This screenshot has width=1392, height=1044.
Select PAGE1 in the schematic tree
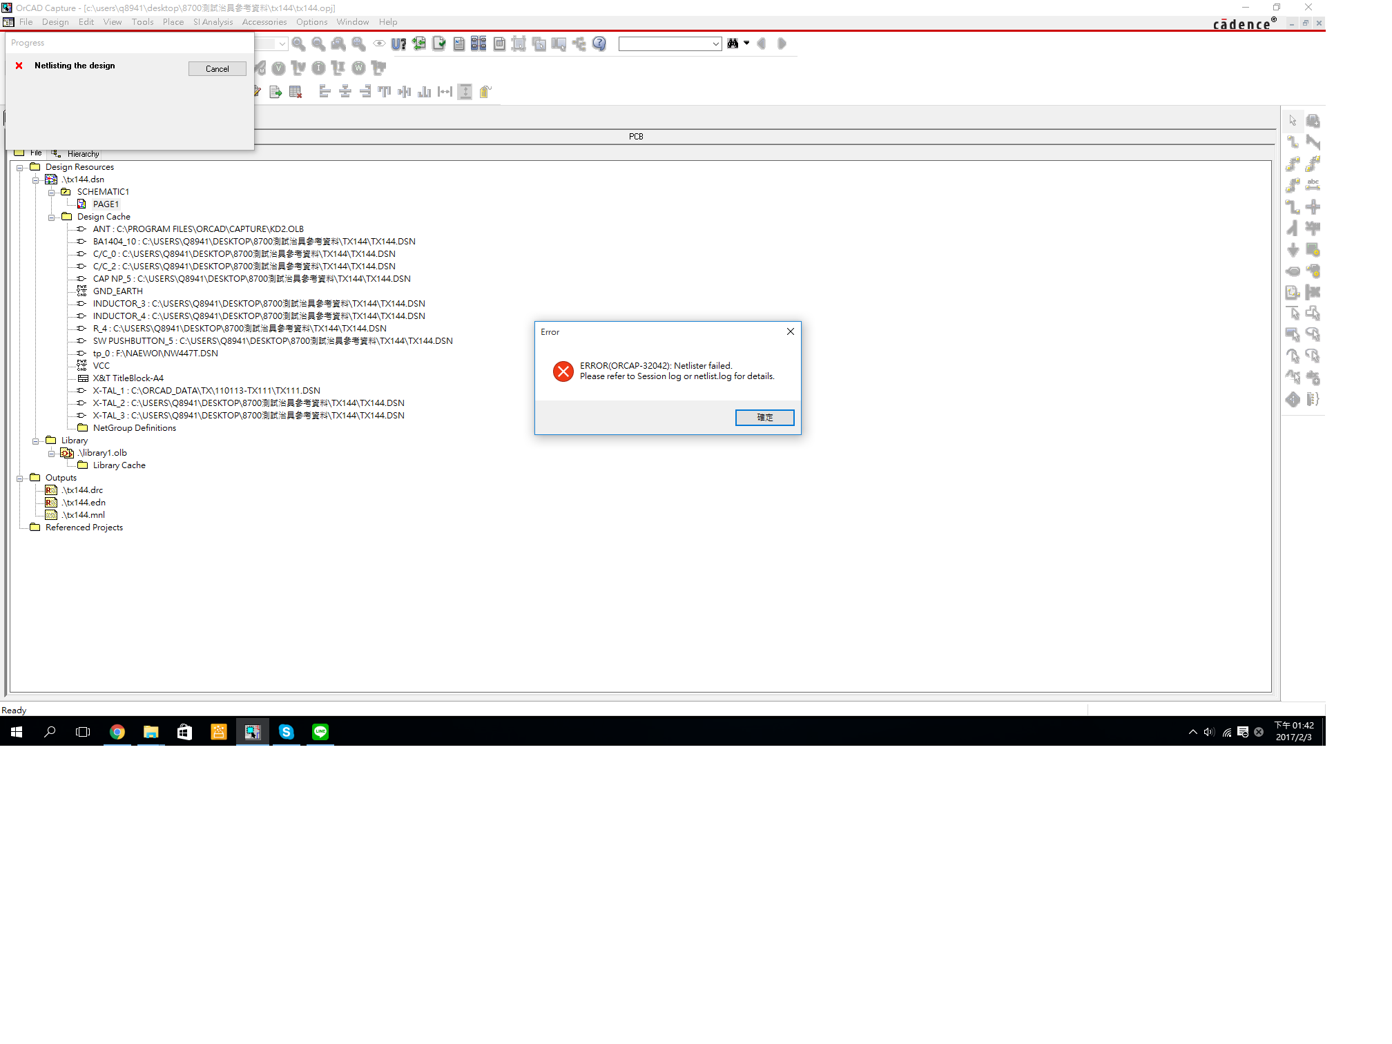[106, 204]
